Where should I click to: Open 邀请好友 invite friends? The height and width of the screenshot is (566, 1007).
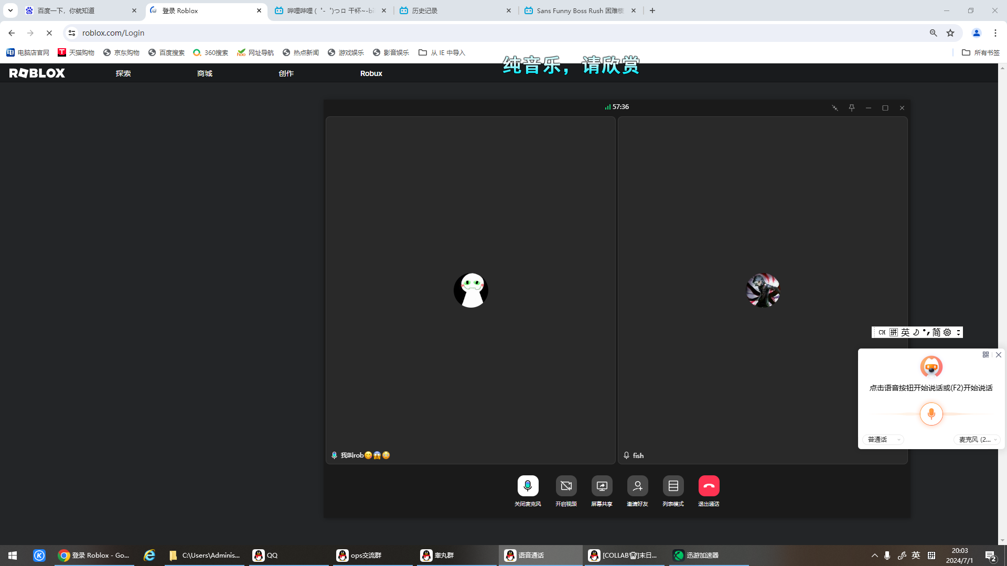tap(637, 486)
